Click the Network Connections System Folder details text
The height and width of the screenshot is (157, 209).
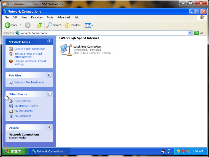24,136
